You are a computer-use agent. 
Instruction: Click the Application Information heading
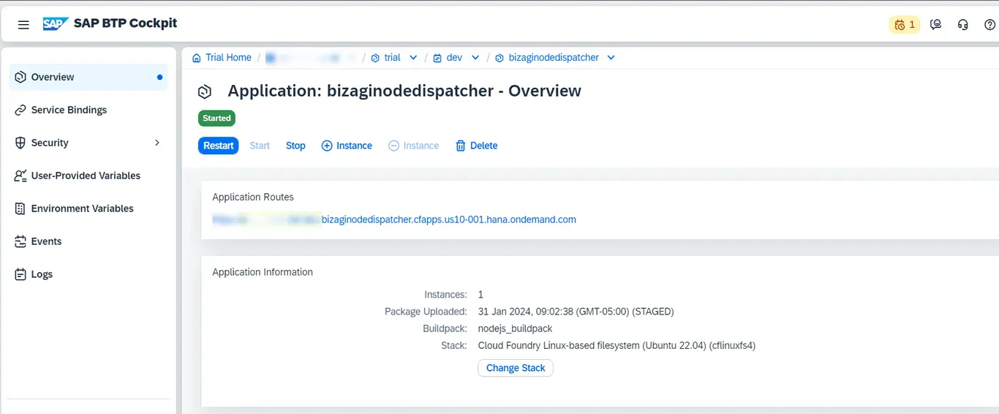pyautogui.click(x=263, y=272)
